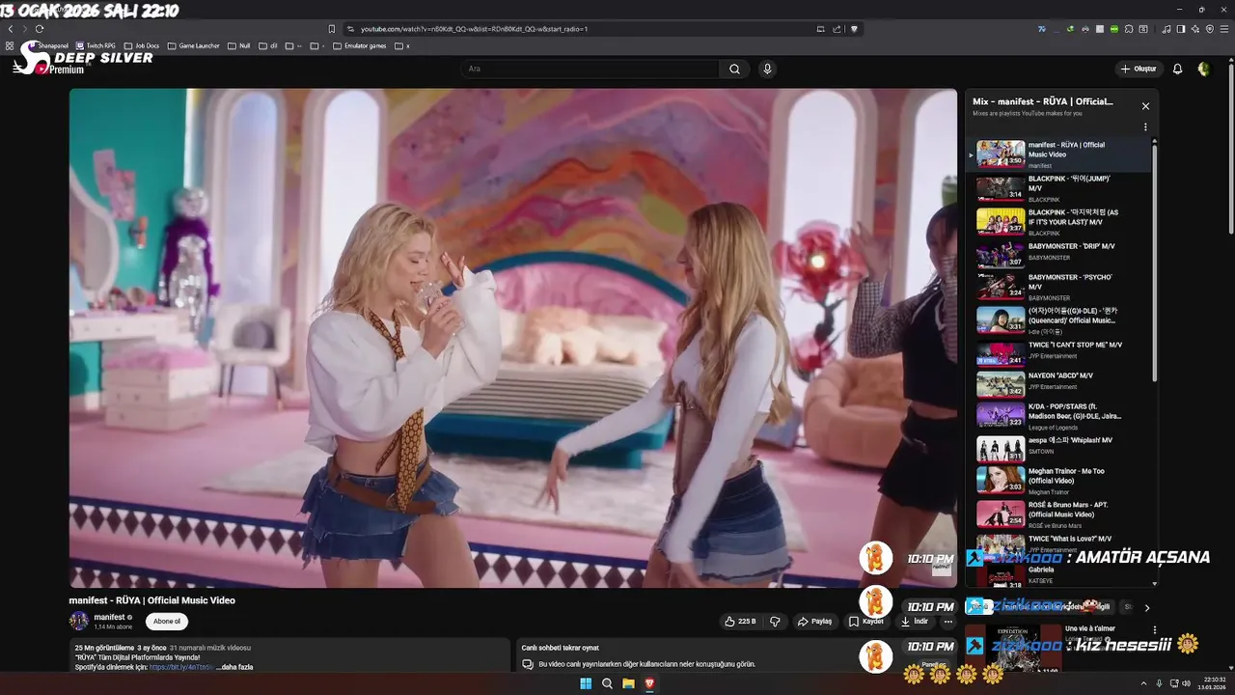Click the YouTube search field
Screen dimensions: 1235x695
tap(589, 69)
